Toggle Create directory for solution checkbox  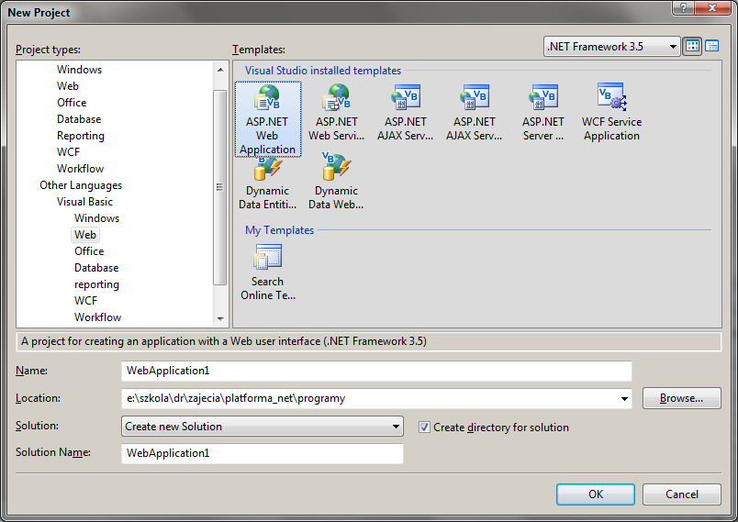click(424, 427)
